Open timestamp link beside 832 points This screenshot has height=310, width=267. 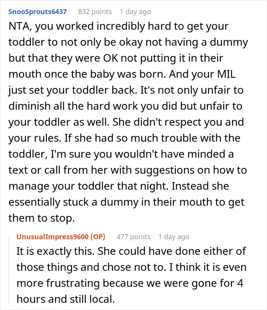pyautogui.click(x=135, y=12)
